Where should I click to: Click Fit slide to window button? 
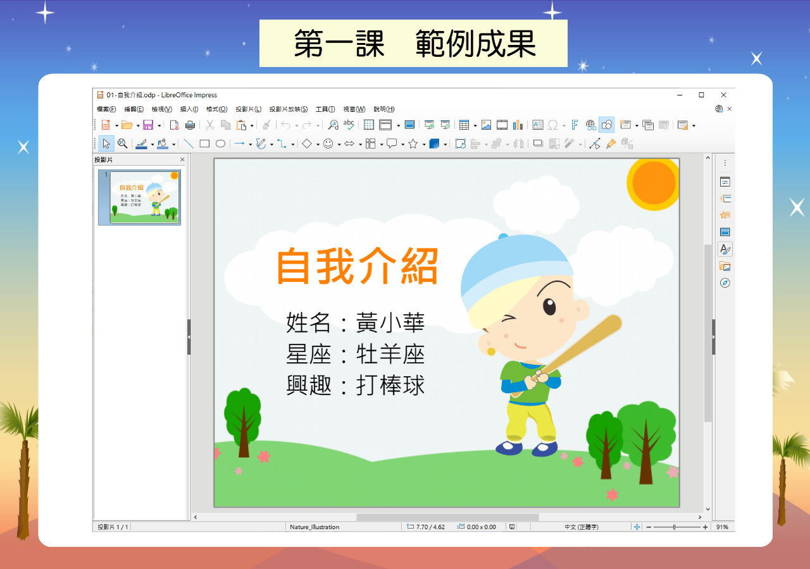pos(637,527)
